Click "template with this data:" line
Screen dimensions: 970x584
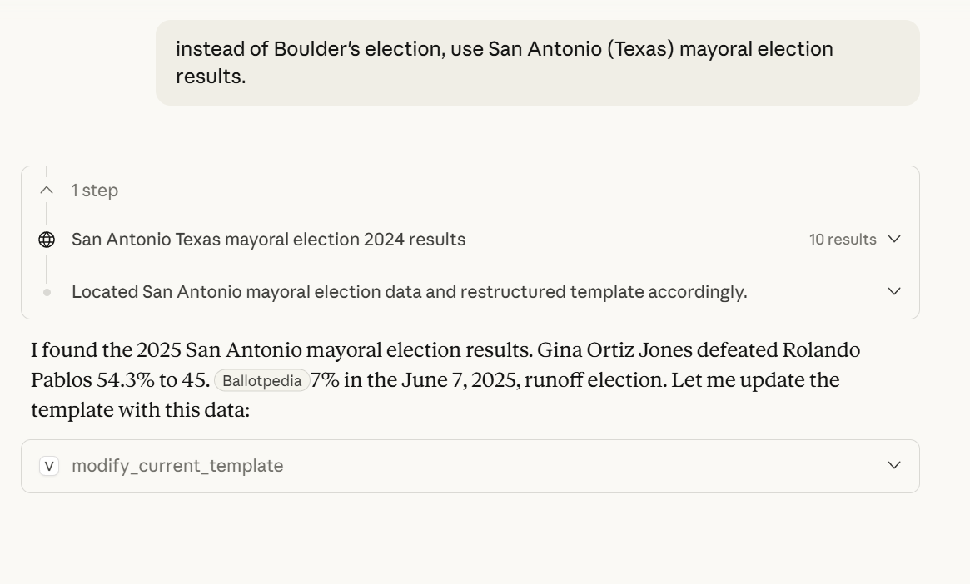point(140,410)
